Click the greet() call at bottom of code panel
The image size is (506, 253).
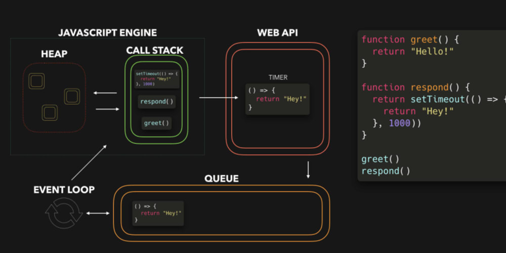click(380, 159)
